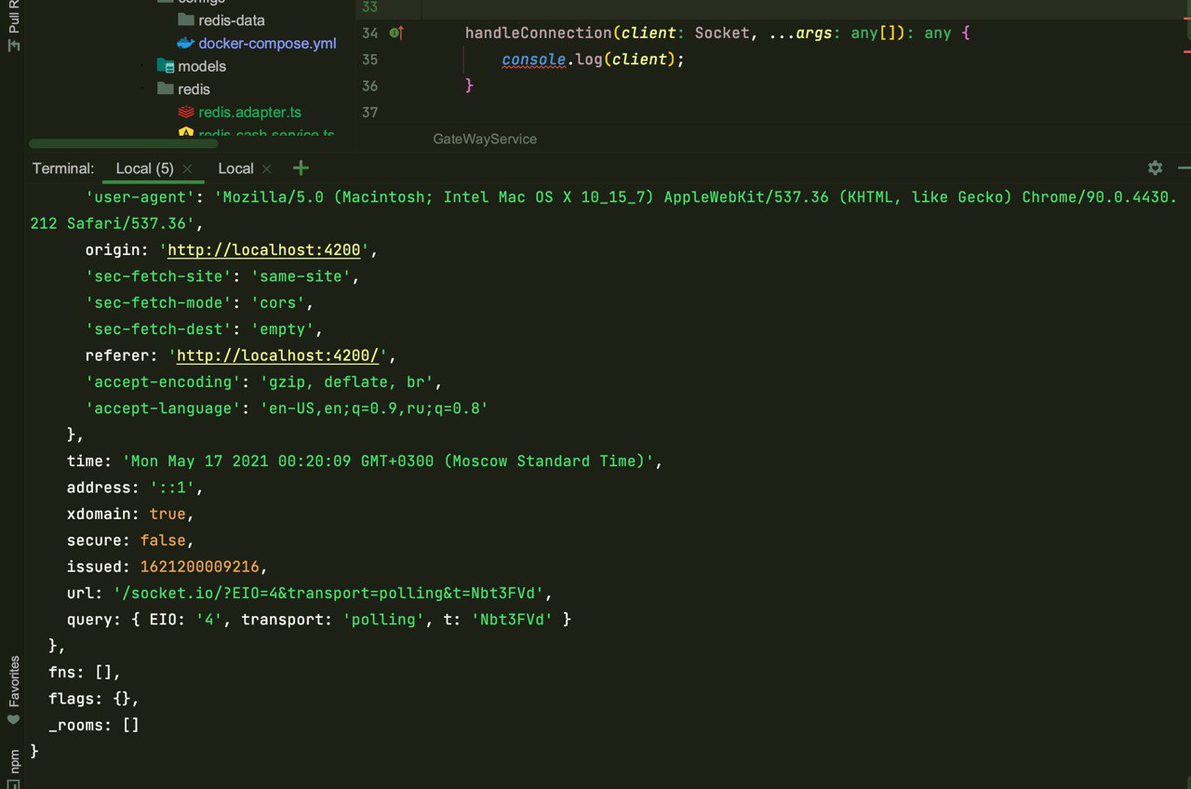Open the redis folder in tree

pos(194,89)
